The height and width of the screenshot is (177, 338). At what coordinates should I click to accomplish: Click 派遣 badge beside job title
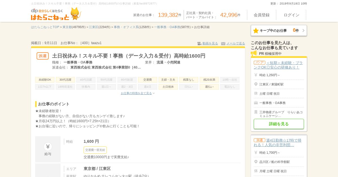(x=43, y=56)
